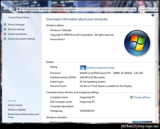Image resolution: width=160 pixels, height=129 pixels.
Task: Open Advanced system settings
Action: click(21, 39)
